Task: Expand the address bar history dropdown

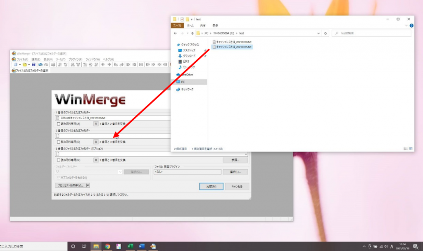Action: [318, 33]
